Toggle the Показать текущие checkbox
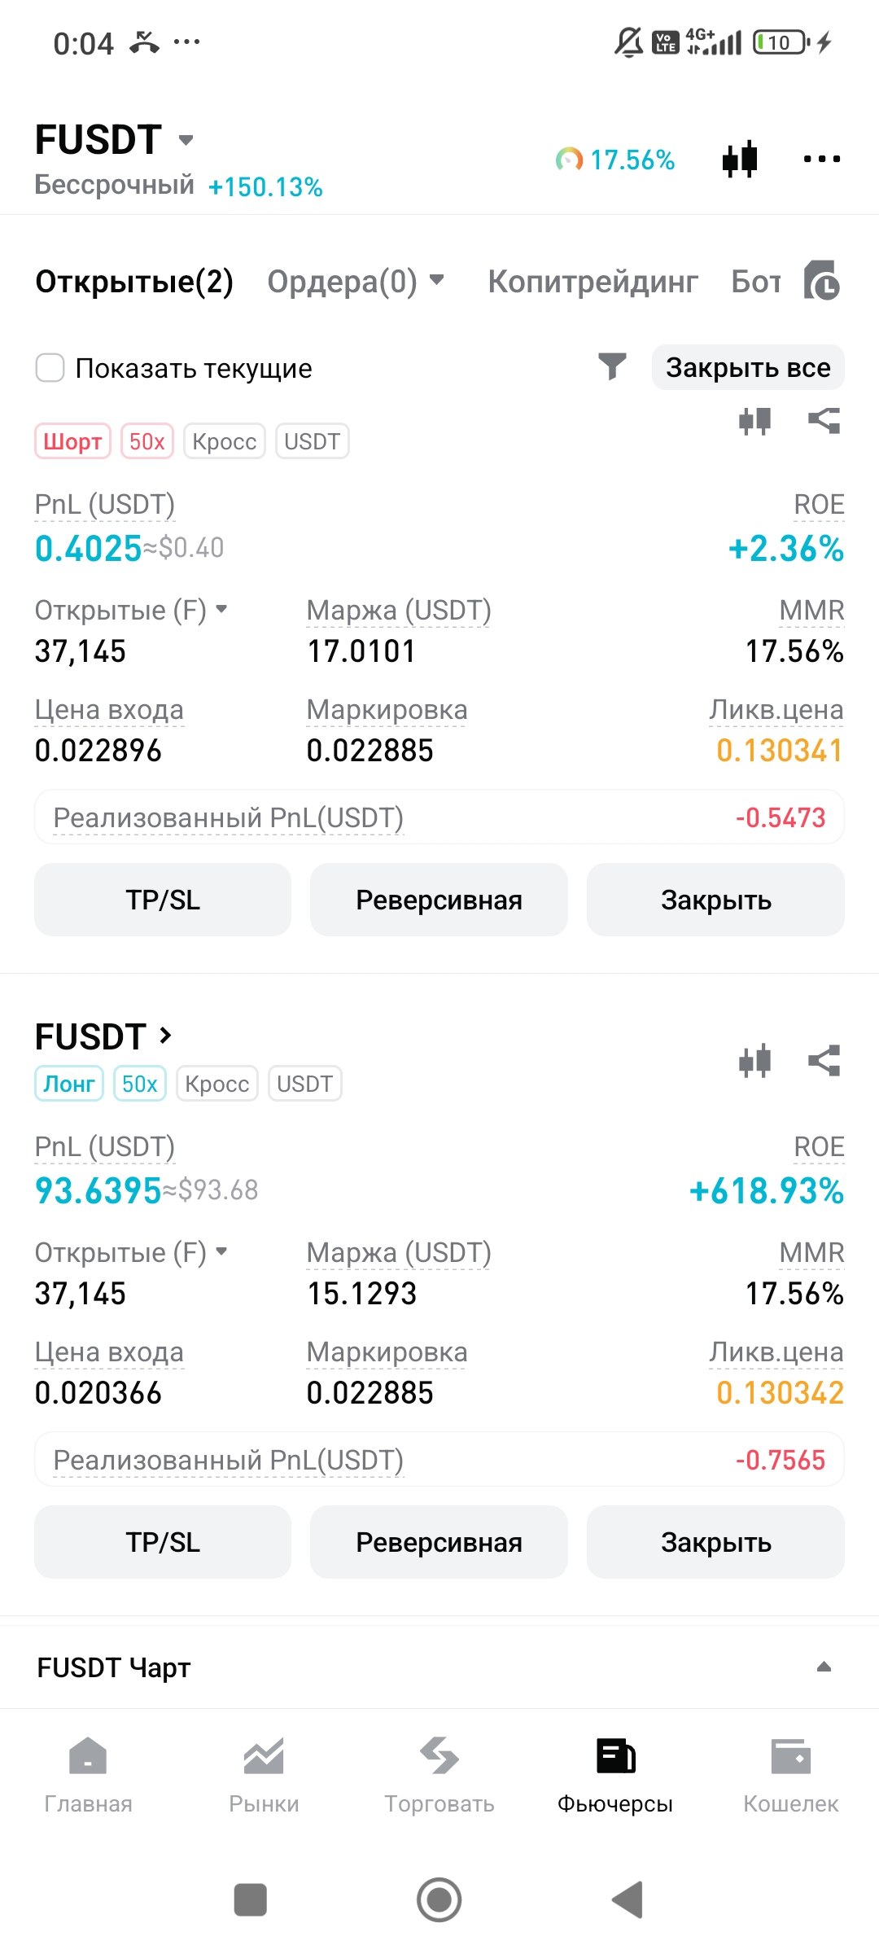 pyautogui.click(x=50, y=367)
